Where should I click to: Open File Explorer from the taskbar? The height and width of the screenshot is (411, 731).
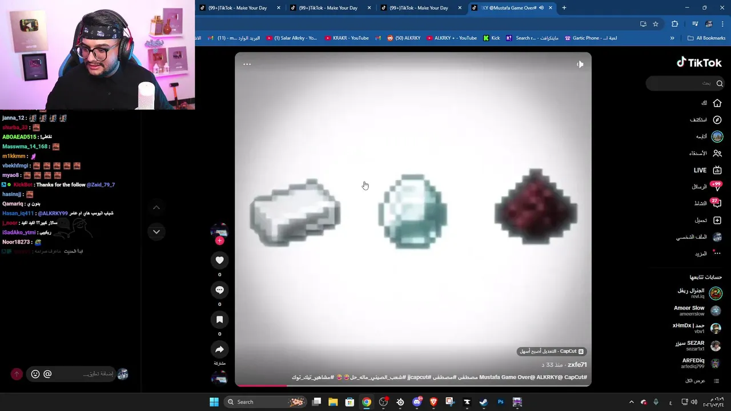333,402
